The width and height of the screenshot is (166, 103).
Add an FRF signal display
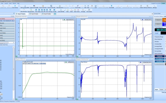pyautogui.click(x=44, y=10)
